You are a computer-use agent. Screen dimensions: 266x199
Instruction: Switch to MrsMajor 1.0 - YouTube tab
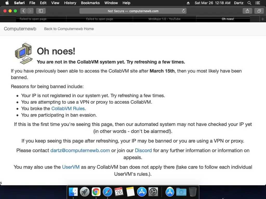164,19
